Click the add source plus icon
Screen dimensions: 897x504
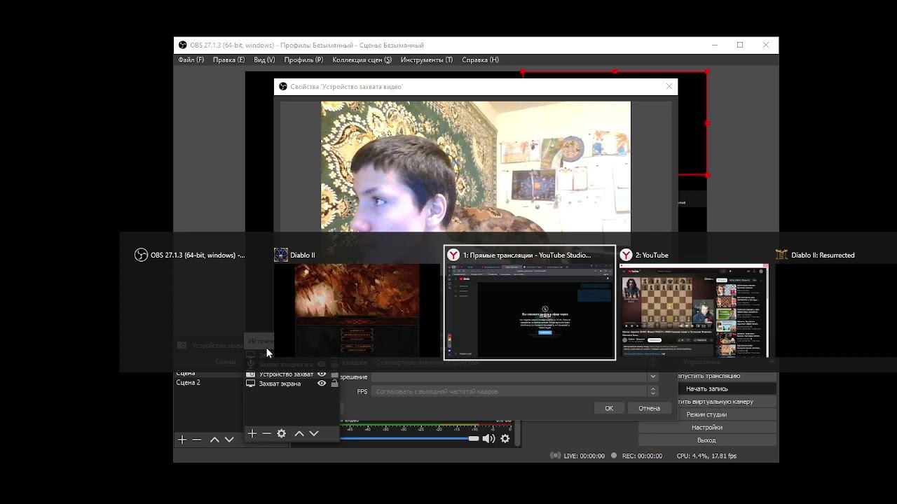(252, 434)
